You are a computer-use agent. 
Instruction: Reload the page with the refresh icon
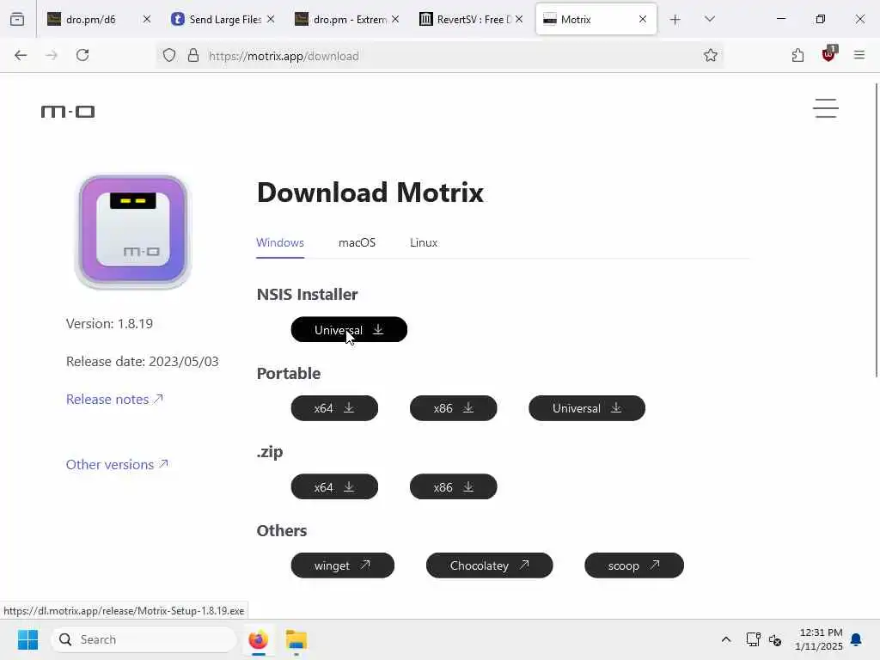click(82, 55)
